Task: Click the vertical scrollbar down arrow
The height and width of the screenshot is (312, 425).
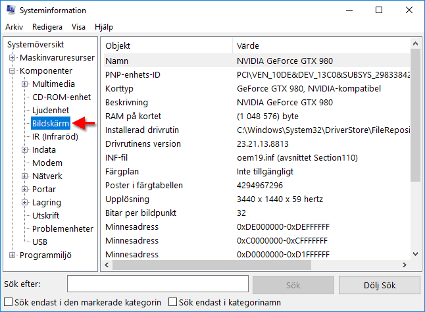Action: coord(415,254)
